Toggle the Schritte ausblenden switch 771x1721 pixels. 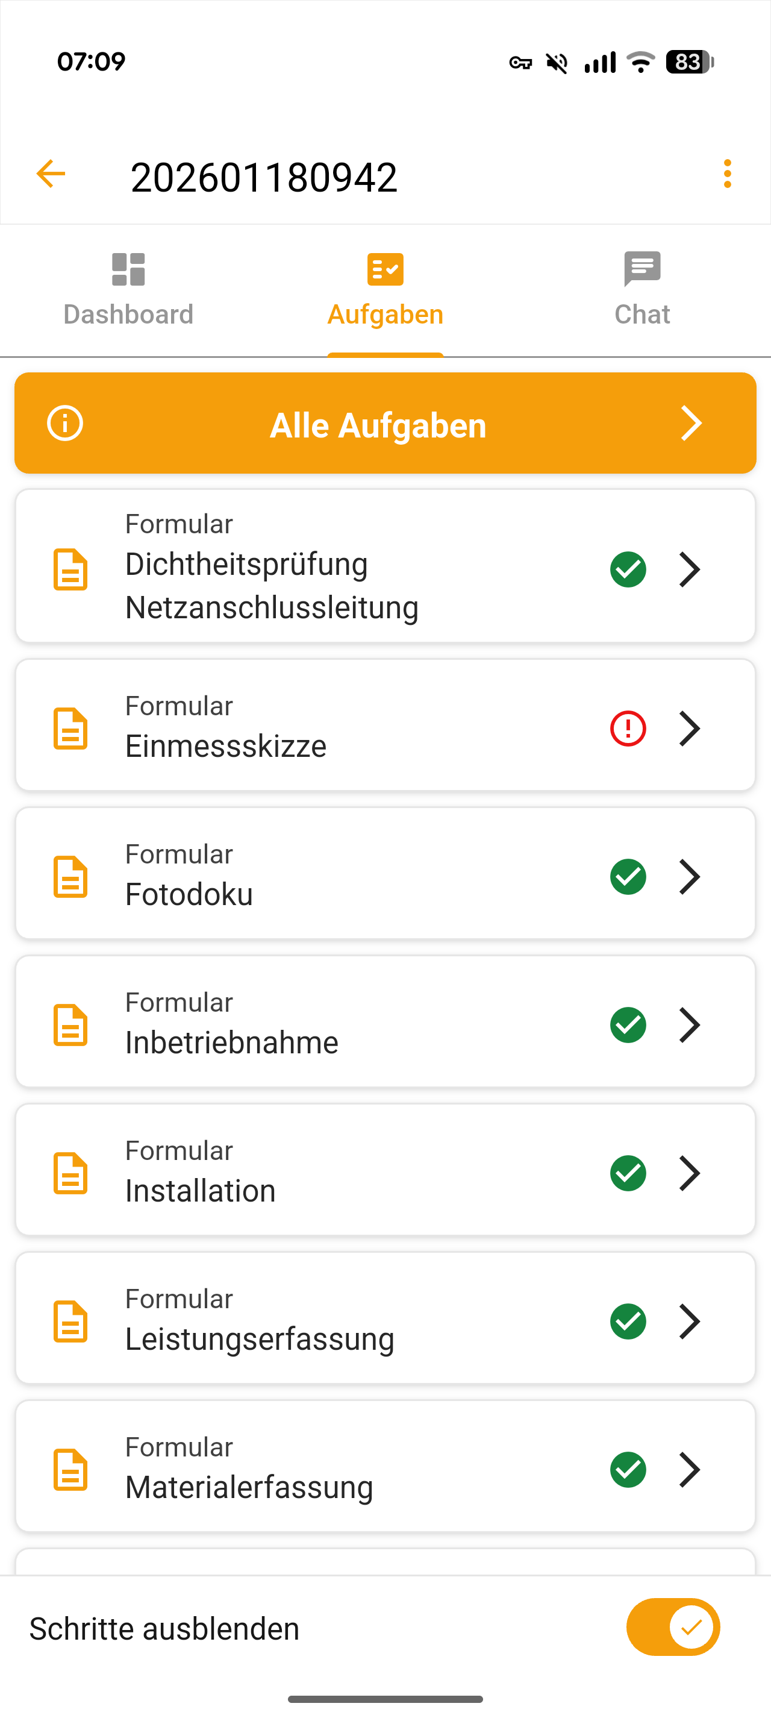[x=673, y=1627]
